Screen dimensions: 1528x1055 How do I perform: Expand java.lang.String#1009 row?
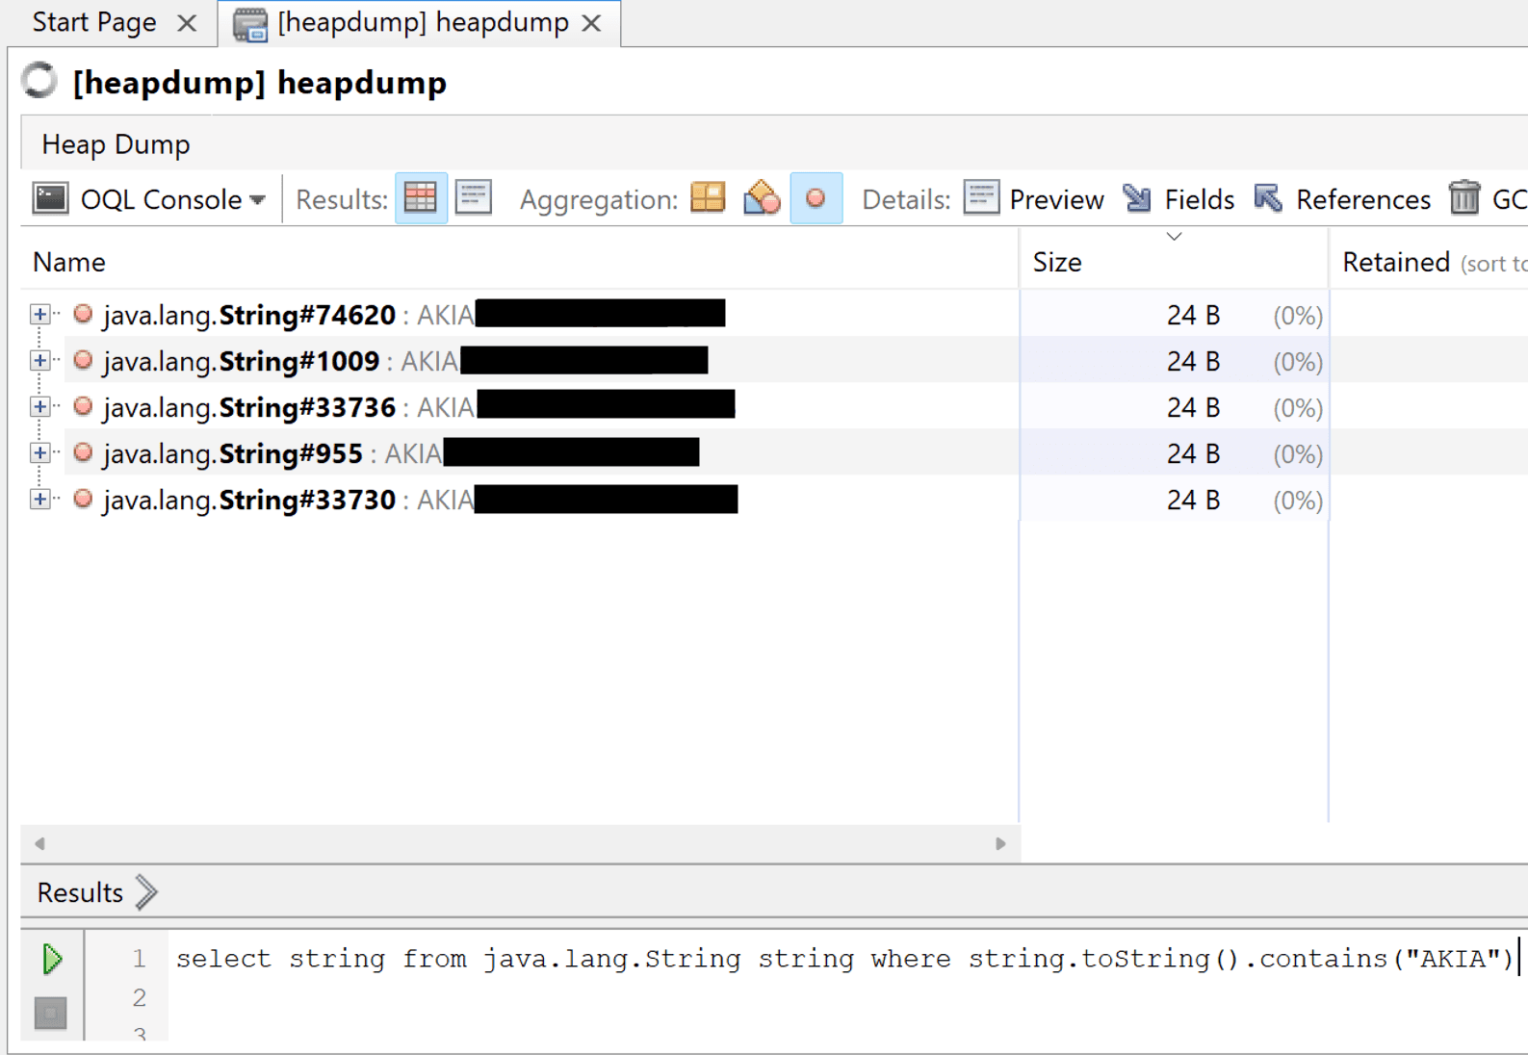39,361
